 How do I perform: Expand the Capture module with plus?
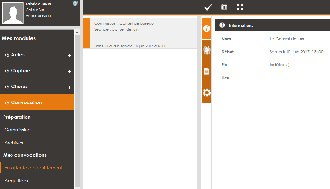click(x=70, y=71)
